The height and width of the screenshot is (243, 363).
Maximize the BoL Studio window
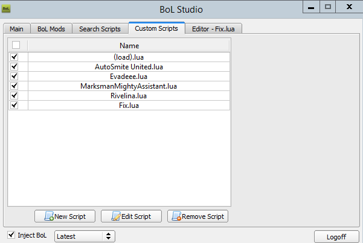327,7
